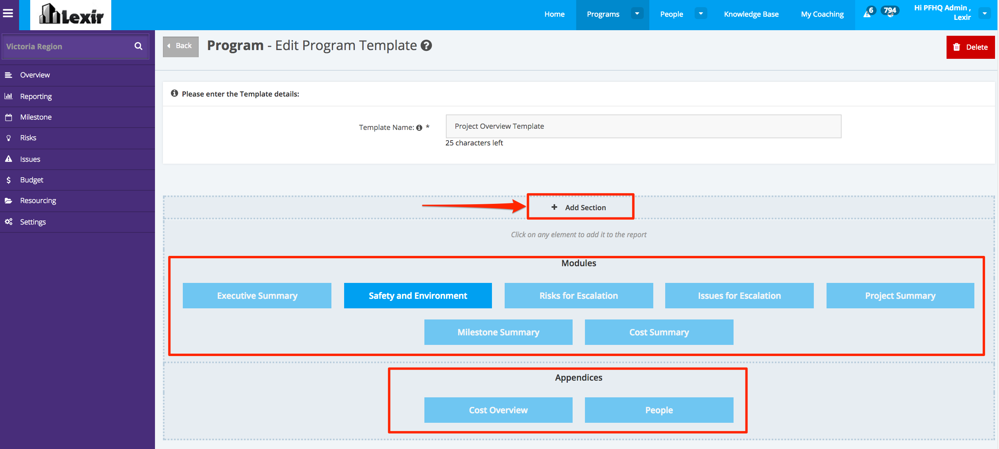This screenshot has width=999, height=449.
Task: Click info icon next to Template Name label
Action: 419,128
